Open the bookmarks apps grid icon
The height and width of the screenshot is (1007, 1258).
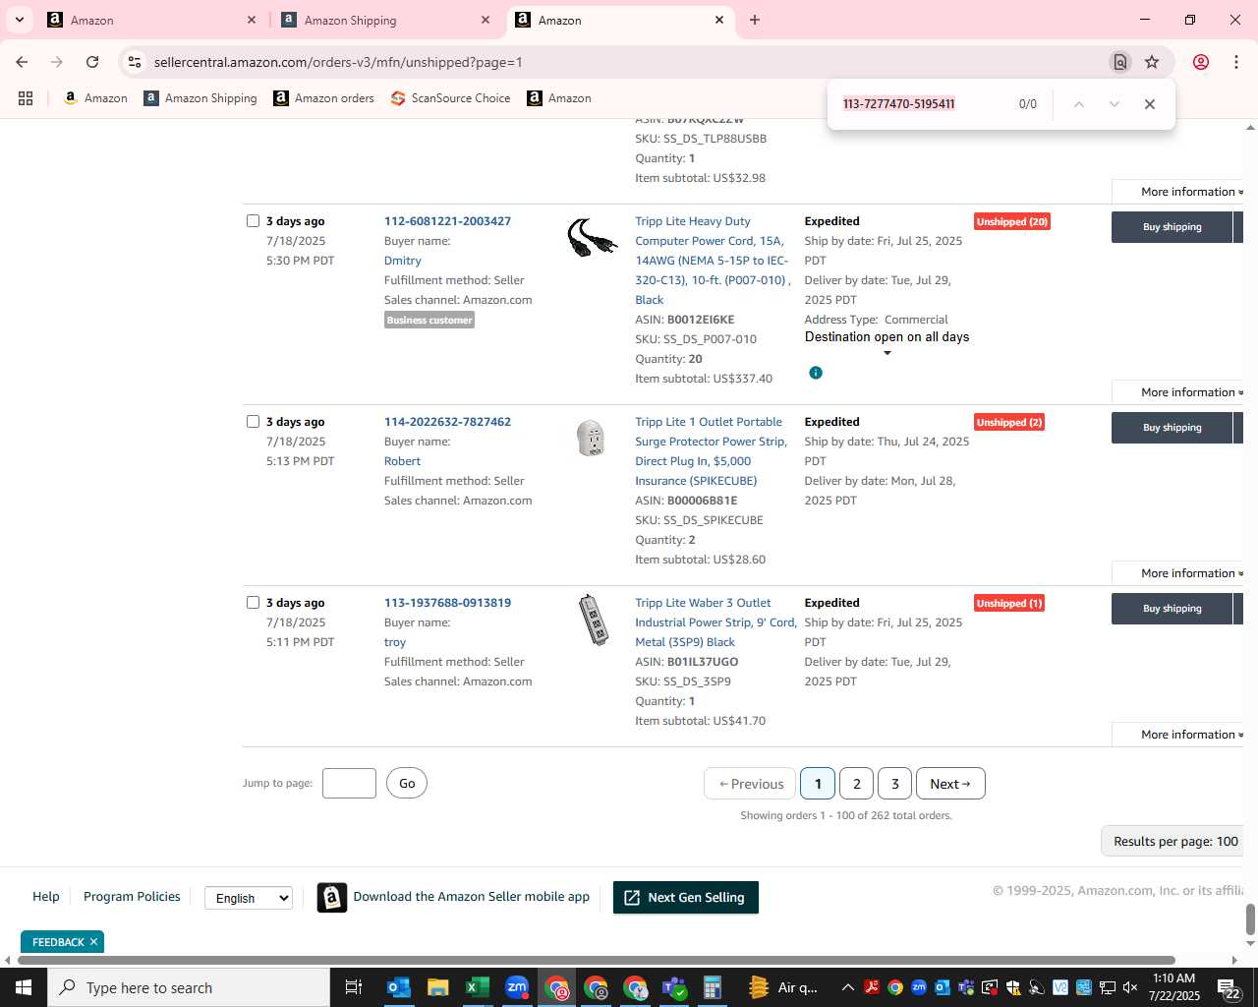pyautogui.click(x=26, y=98)
